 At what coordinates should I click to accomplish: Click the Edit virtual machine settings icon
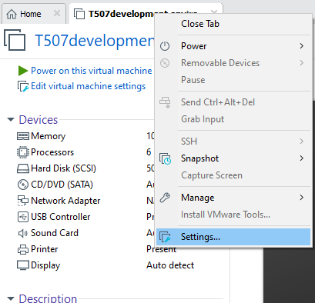click(x=23, y=86)
